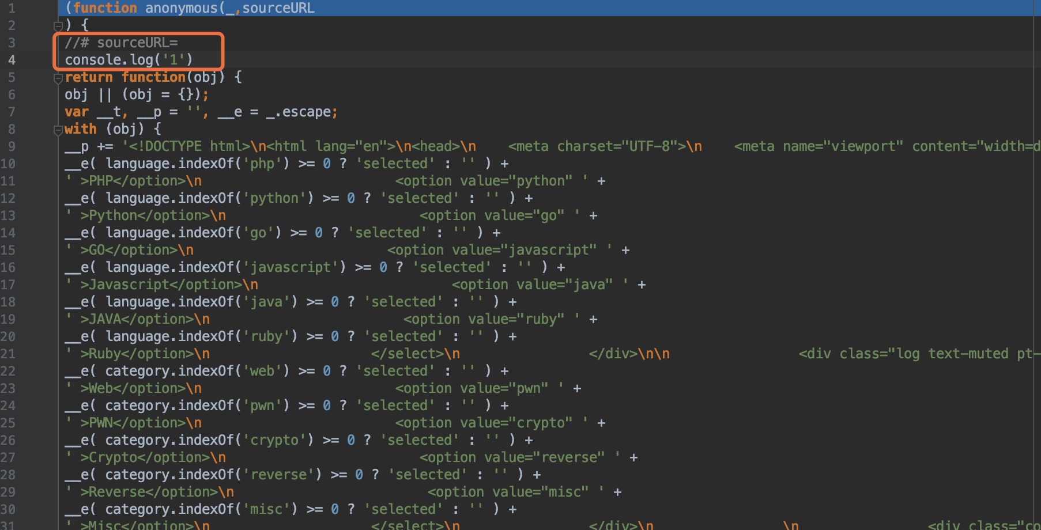Click the '>JAVA</option>' string text
The height and width of the screenshot is (530, 1041).
click(x=137, y=319)
